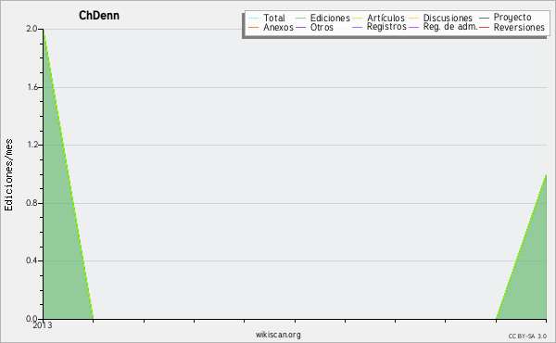Click the 0.4 y-axis label
This screenshot has width=556, height=343.
[x=32, y=260]
